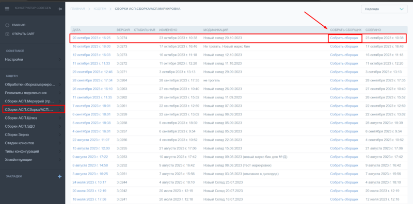This screenshot has width=413, height=204.
Task: Click Собрать сборщик for version 3,0251
Action: pos(344,174)
